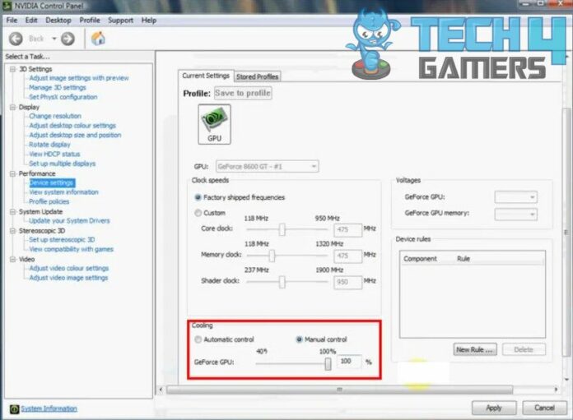Collapse the Performance tree node
Image resolution: width=573 pixels, height=420 pixels.
(x=13, y=173)
